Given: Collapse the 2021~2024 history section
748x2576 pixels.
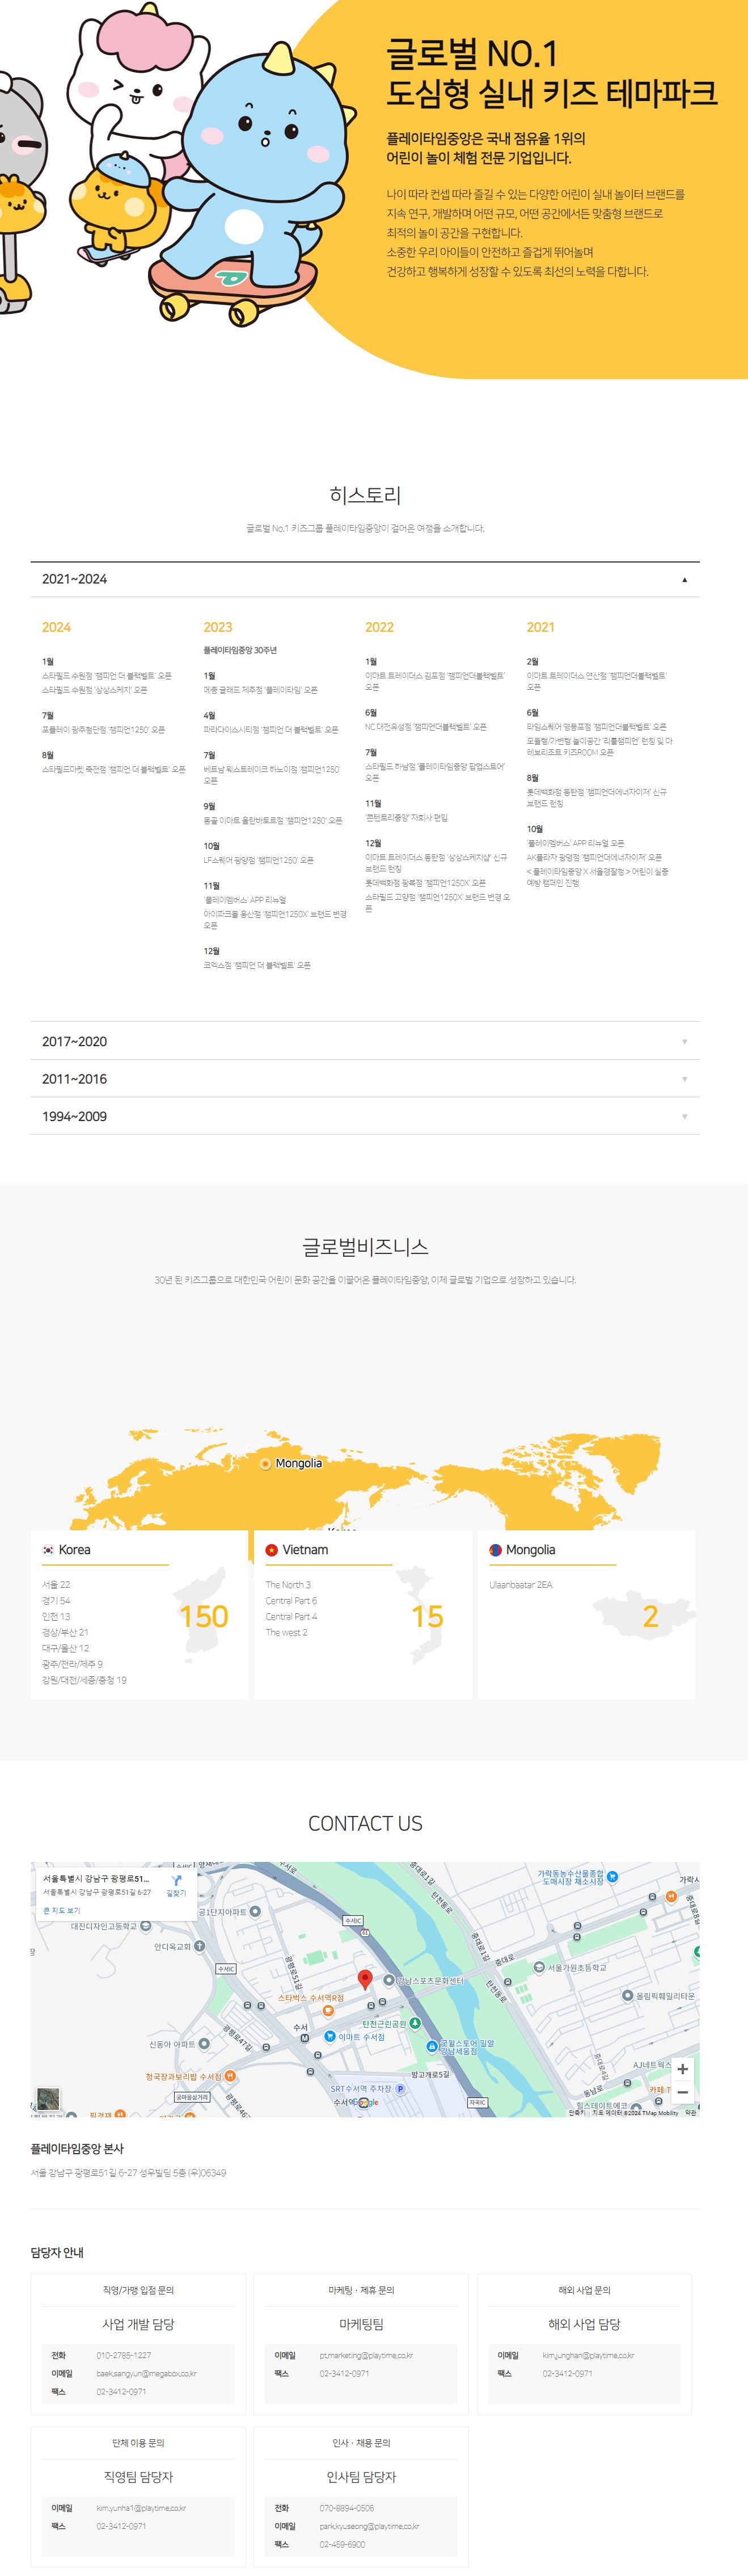Looking at the screenshot, I should coord(684,579).
